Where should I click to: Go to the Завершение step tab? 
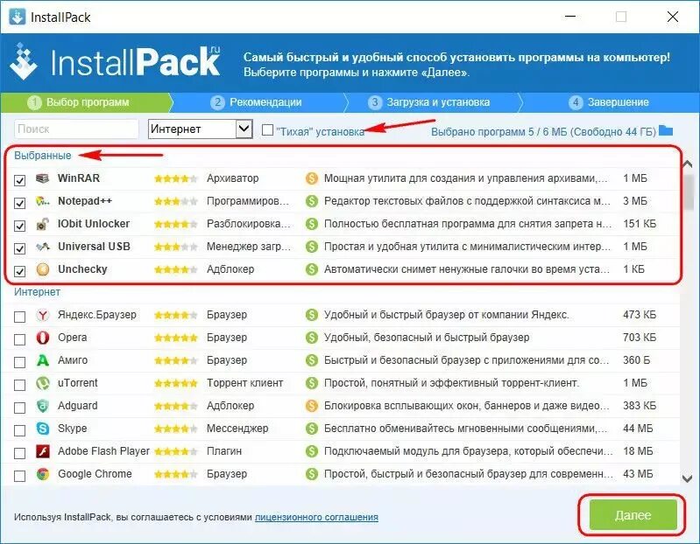610,102
